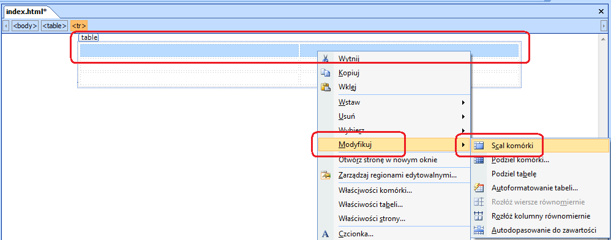
Task: Click the table label above the table
Action: pyautogui.click(x=89, y=37)
